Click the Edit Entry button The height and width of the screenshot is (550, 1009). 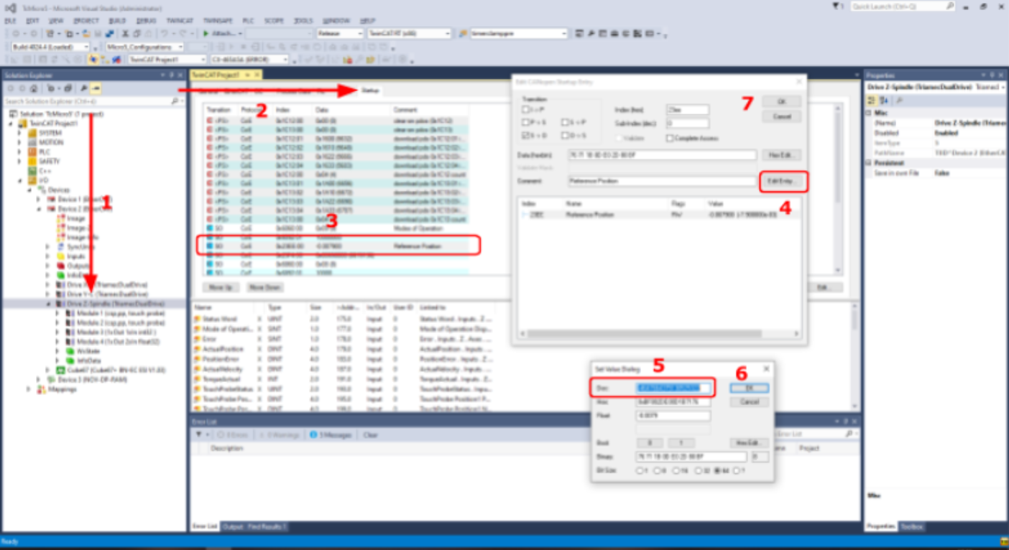coord(783,181)
